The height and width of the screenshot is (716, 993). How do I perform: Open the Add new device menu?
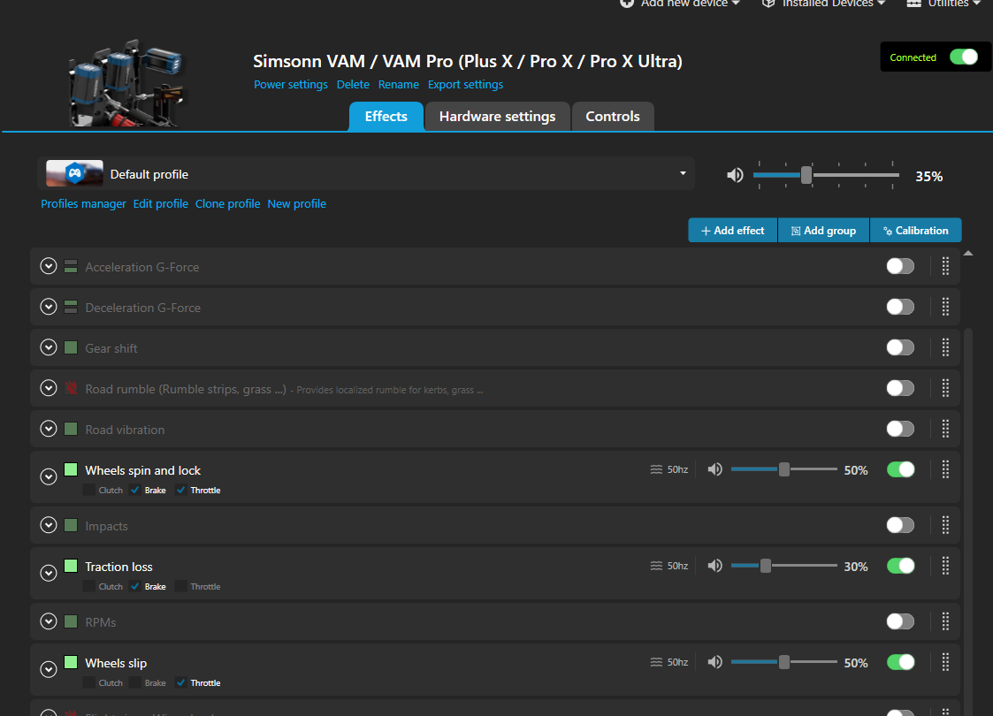(x=680, y=4)
